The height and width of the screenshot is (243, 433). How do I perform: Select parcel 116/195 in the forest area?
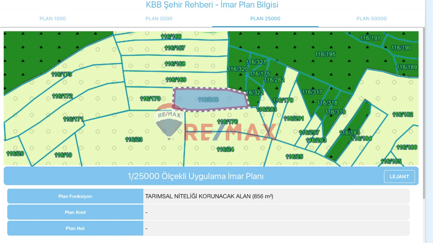(x=325, y=54)
